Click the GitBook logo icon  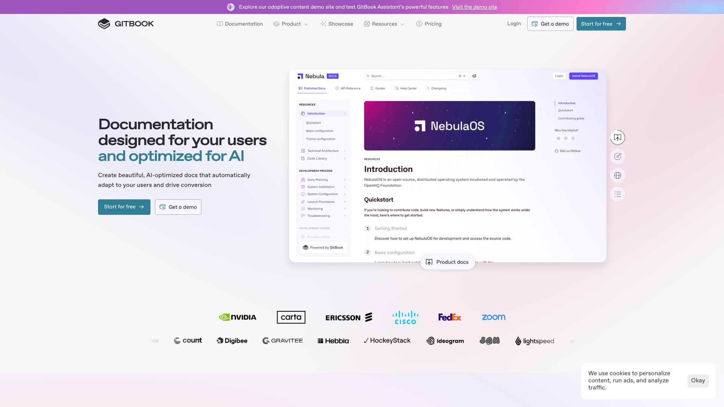[104, 24]
